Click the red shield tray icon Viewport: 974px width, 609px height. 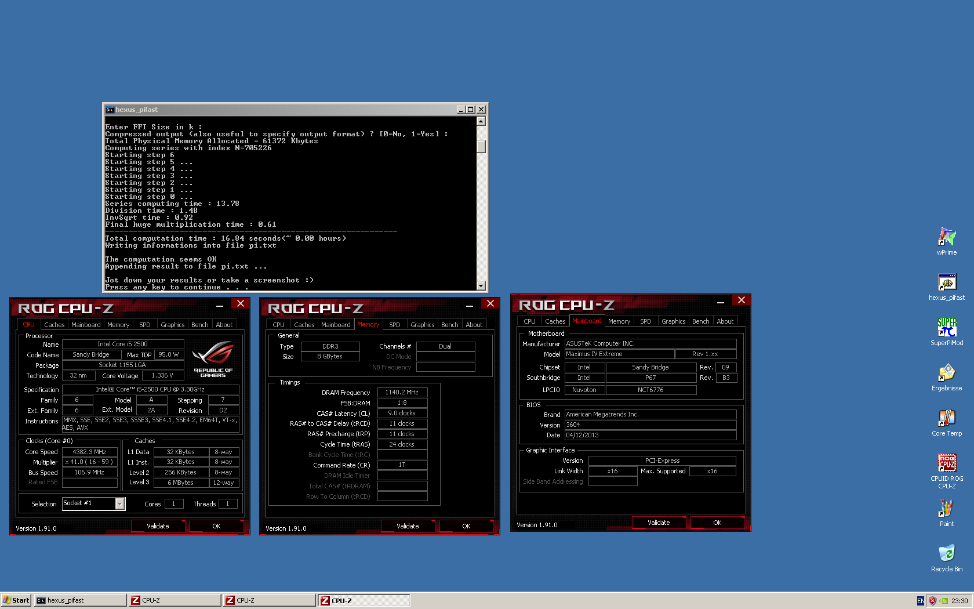pyautogui.click(x=932, y=601)
